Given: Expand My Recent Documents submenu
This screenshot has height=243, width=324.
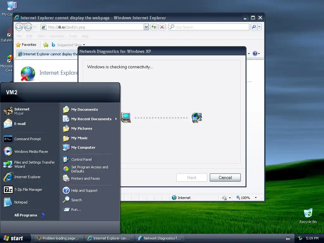Looking at the screenshot, I should click(116, 119).
